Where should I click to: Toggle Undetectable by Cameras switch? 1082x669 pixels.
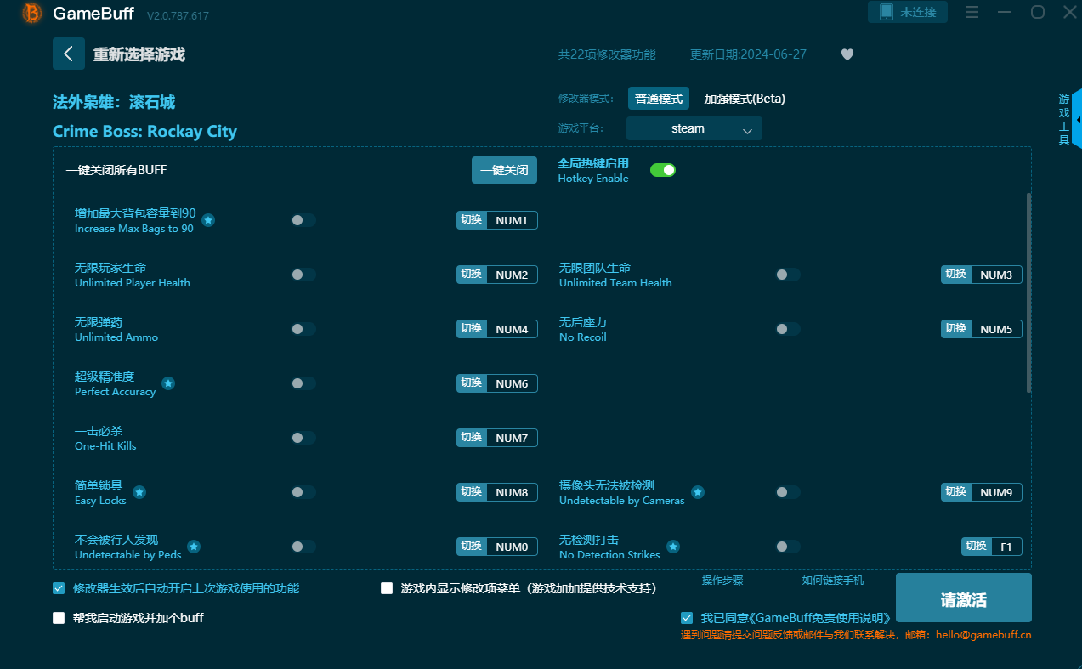tap(788, 492)
